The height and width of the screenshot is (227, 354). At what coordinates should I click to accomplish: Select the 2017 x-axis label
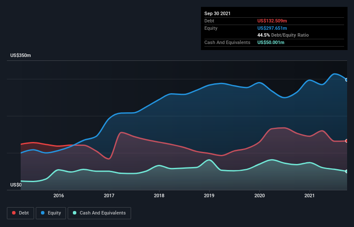pyautogui.click(x=109, y=195)
